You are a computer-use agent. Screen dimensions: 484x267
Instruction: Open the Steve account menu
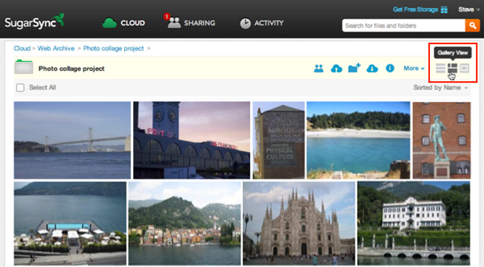[468, 10]
